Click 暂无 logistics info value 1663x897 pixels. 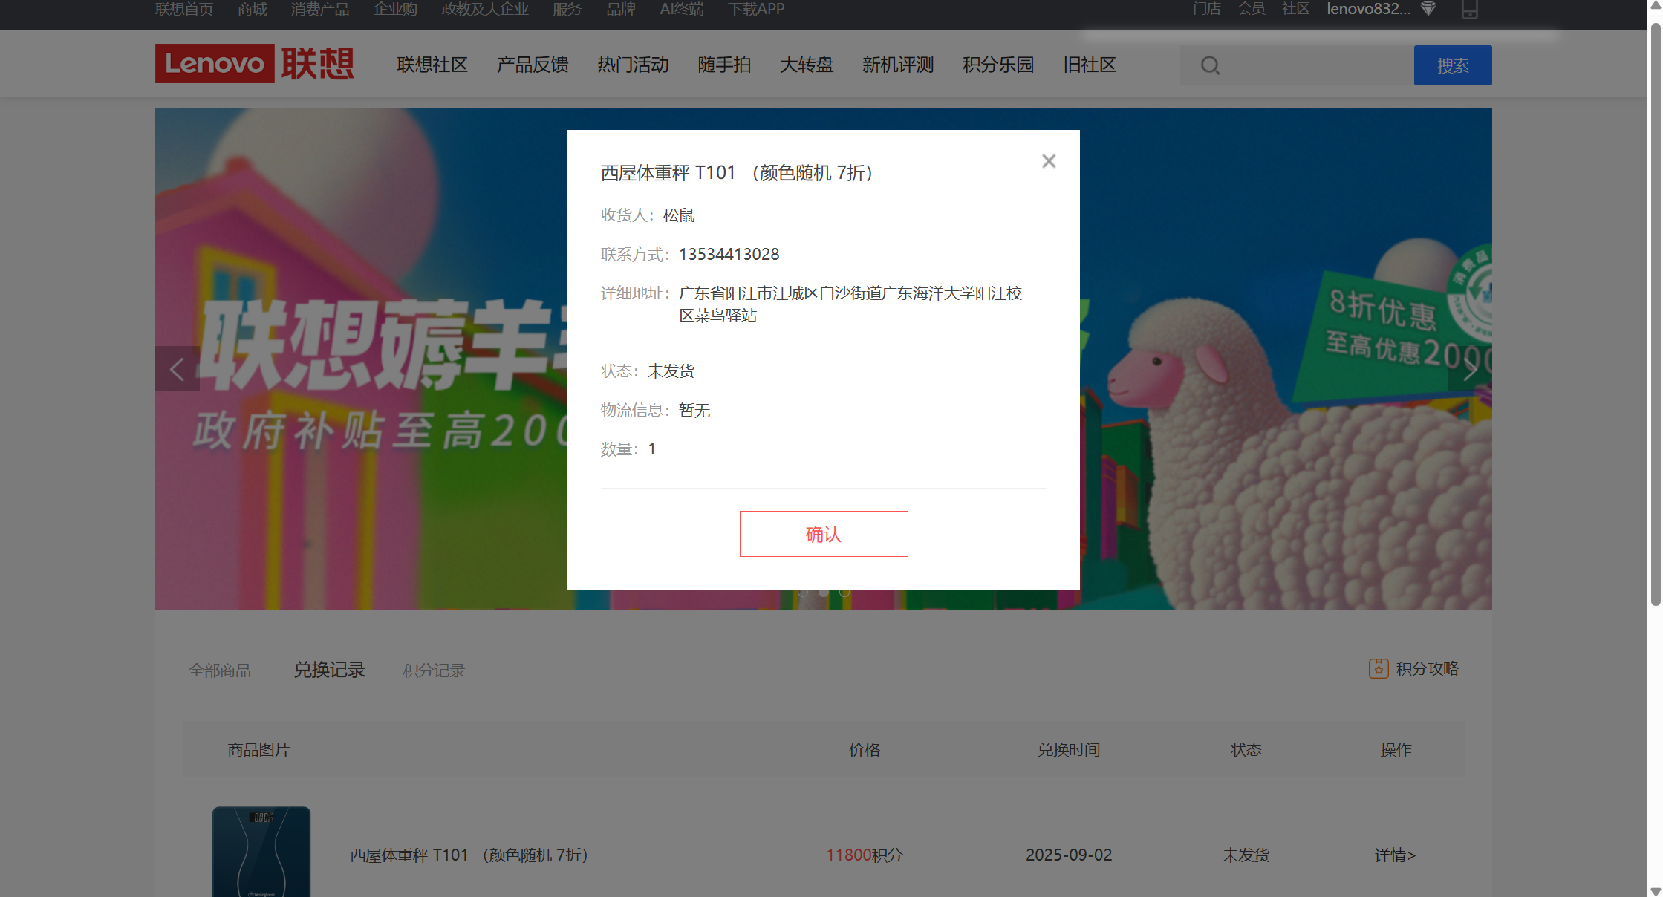pyautogui.click(x=694, y=411)
